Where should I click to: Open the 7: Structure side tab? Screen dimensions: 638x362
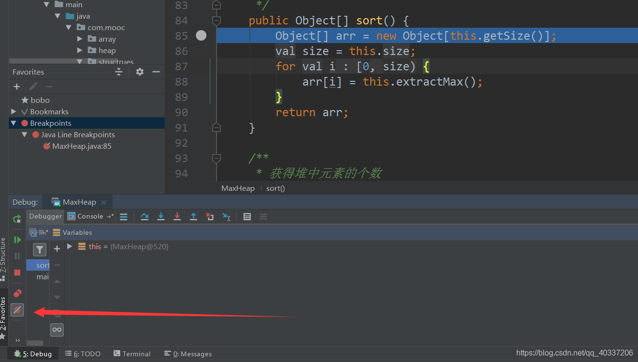click(x=3, y=259)
